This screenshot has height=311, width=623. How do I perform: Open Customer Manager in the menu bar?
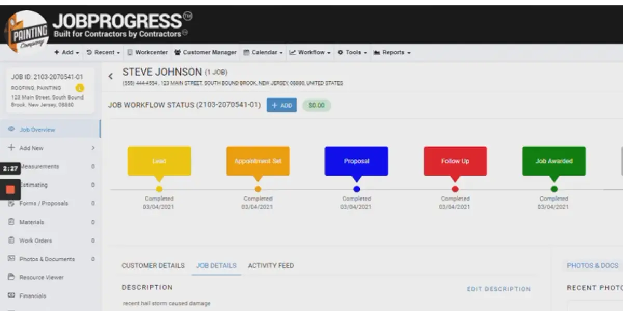pos(206,53)
